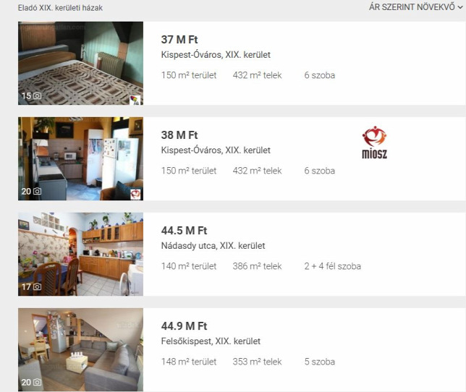Click the Eladó XIX. kerületi házak heading
This screenshot has width=466, height=392.
pyautogui.click(x=60, y=8)
